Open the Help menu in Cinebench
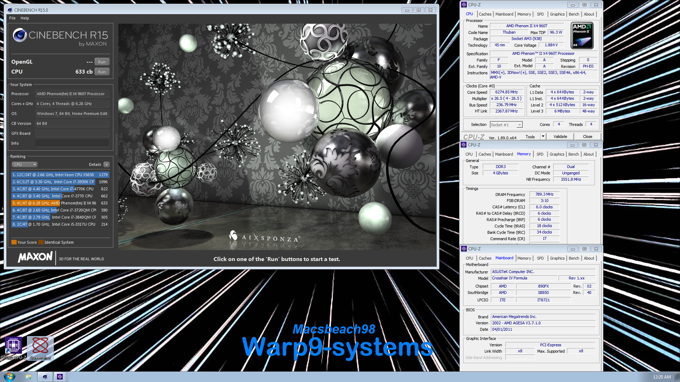Viewport: 680px width, 382px height. click(x=25, y=18)
